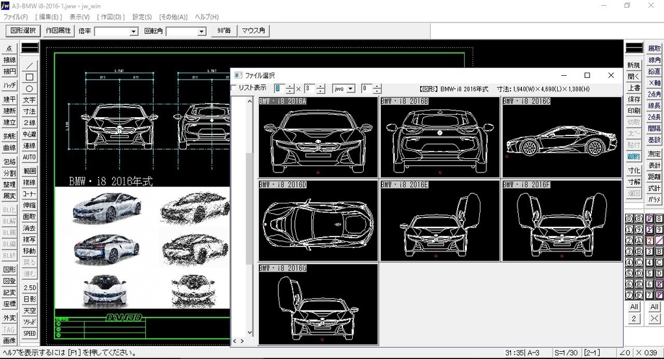
Task: Choose the コーナー corner tool
Action: [x=29, y=194]
